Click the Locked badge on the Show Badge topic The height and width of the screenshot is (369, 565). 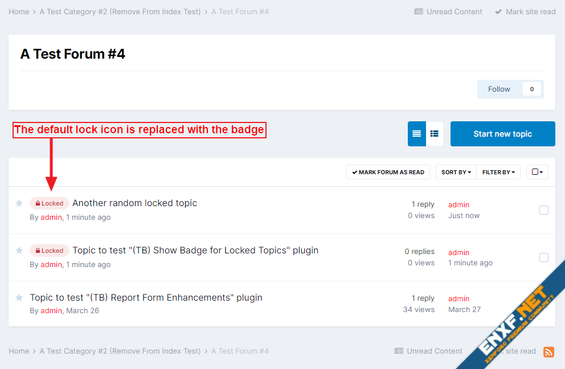coord(50,251)
